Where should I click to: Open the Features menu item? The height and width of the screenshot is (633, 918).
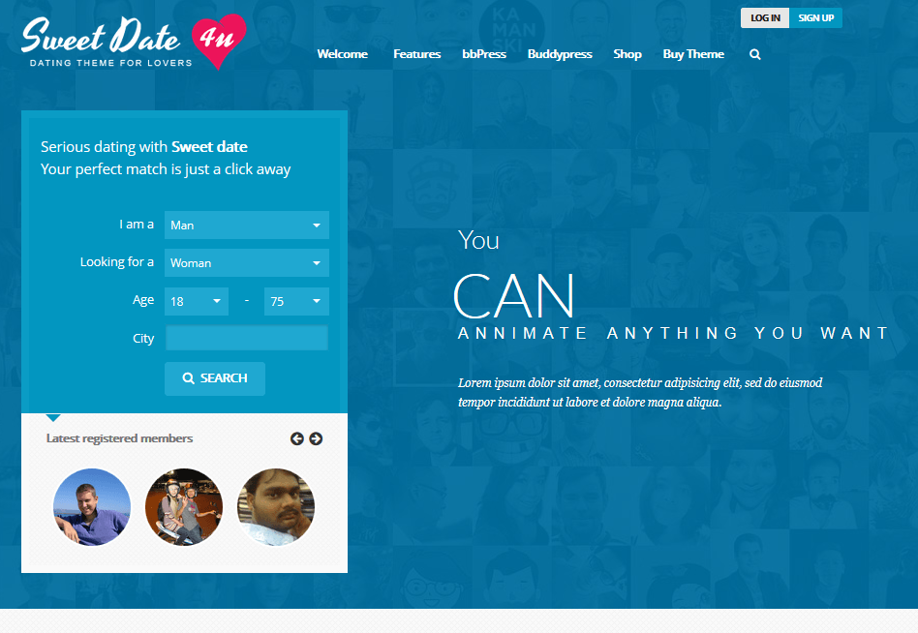tap(416, 54)
